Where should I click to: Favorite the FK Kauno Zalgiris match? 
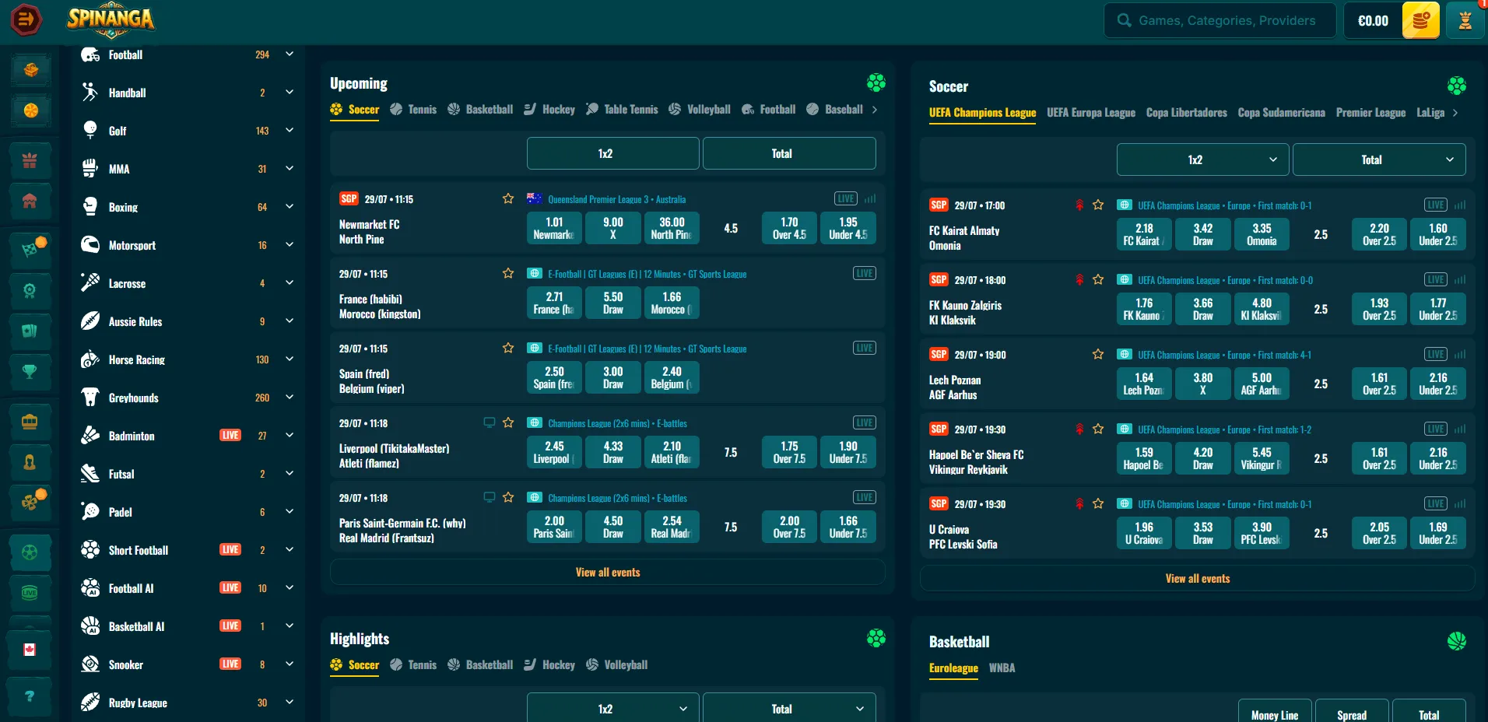pos(1098,280)
